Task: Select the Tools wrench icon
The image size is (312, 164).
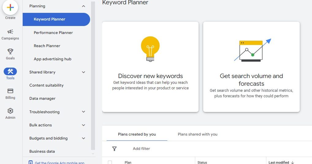Action: pyautogui.click(x=10, y=72)
